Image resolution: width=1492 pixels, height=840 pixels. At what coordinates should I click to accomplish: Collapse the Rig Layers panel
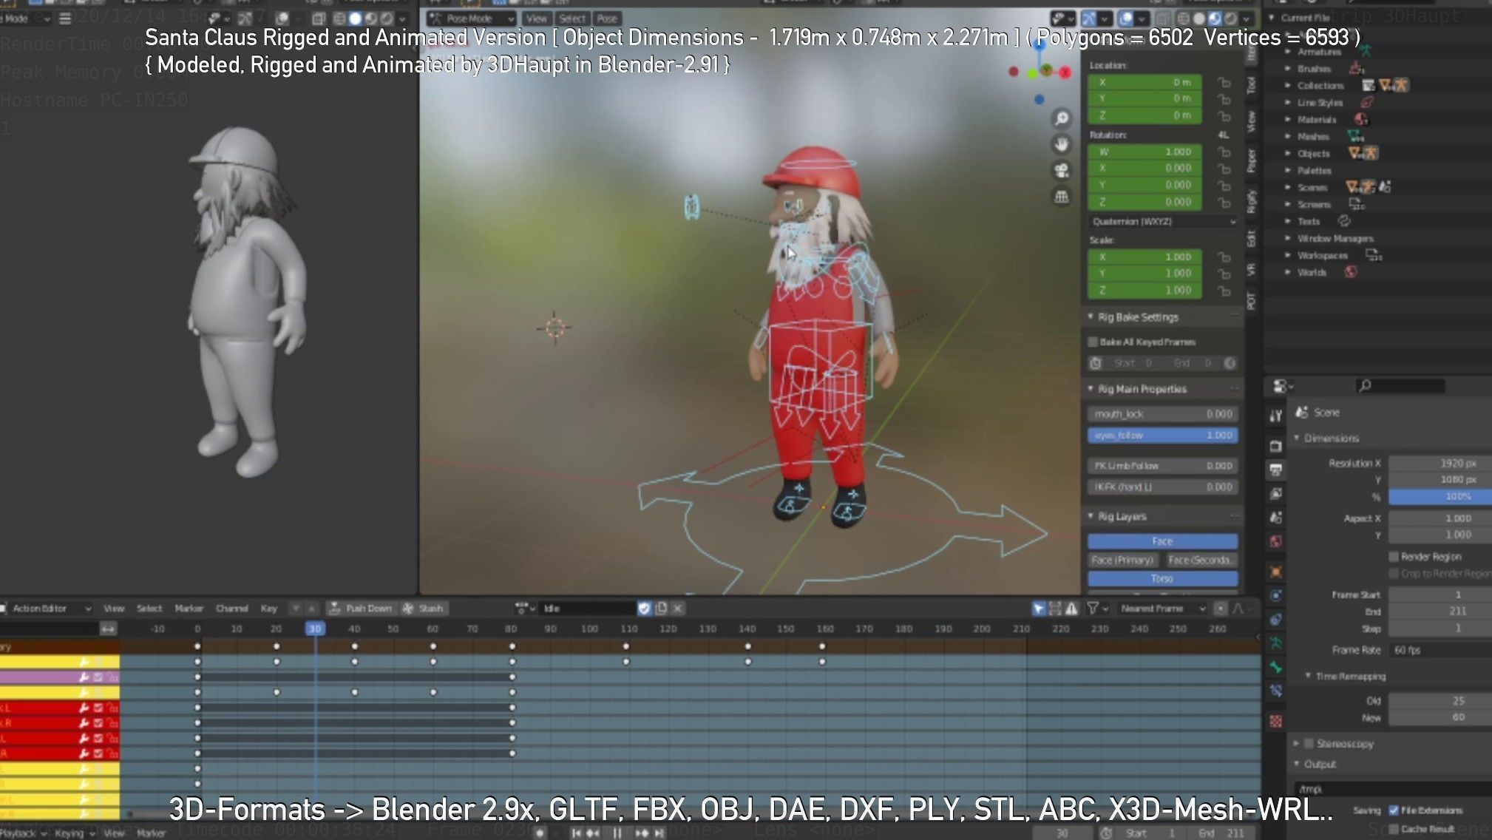(x=1091, y=515)
